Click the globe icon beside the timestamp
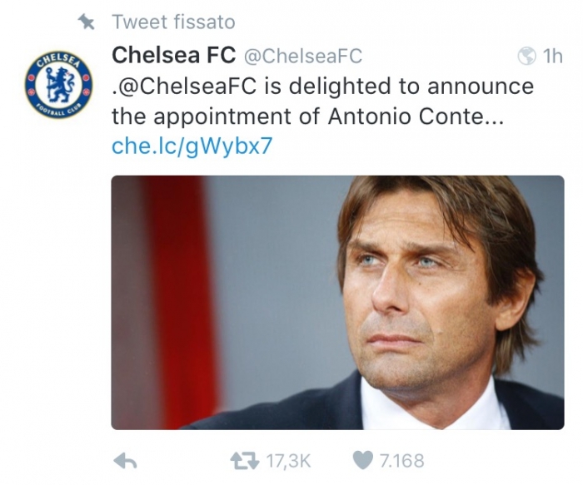This screenshot has height=485, width=583. [x=526, y=57]
